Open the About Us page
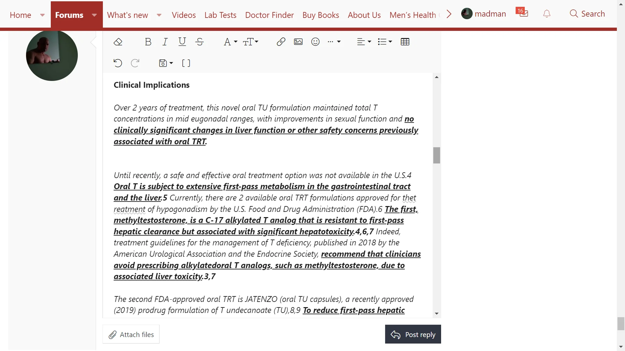This screenshot has height=351, width=625. tap(364, 15)
